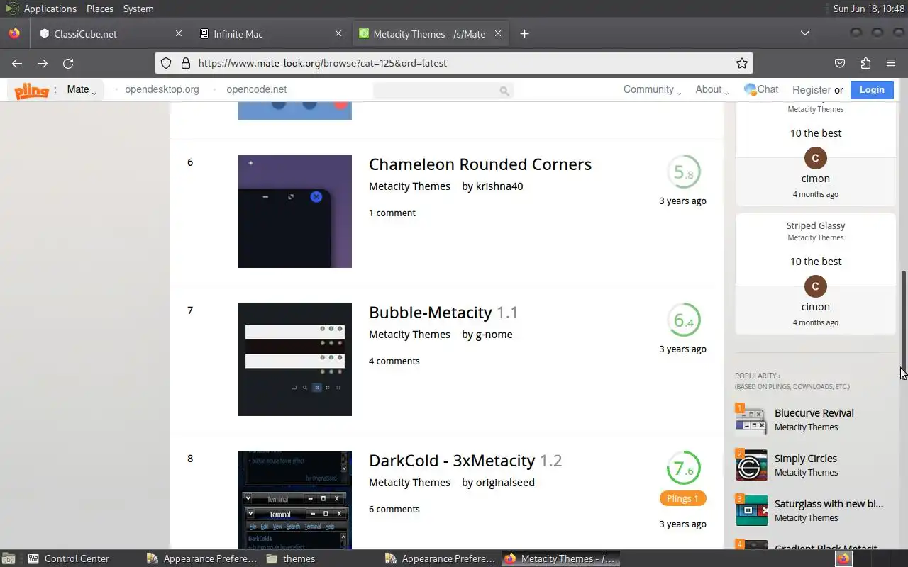Image resolution: width=908 pixels, height=567 pixels.
Task: Expand the Community dropdown
Action: 652,89
